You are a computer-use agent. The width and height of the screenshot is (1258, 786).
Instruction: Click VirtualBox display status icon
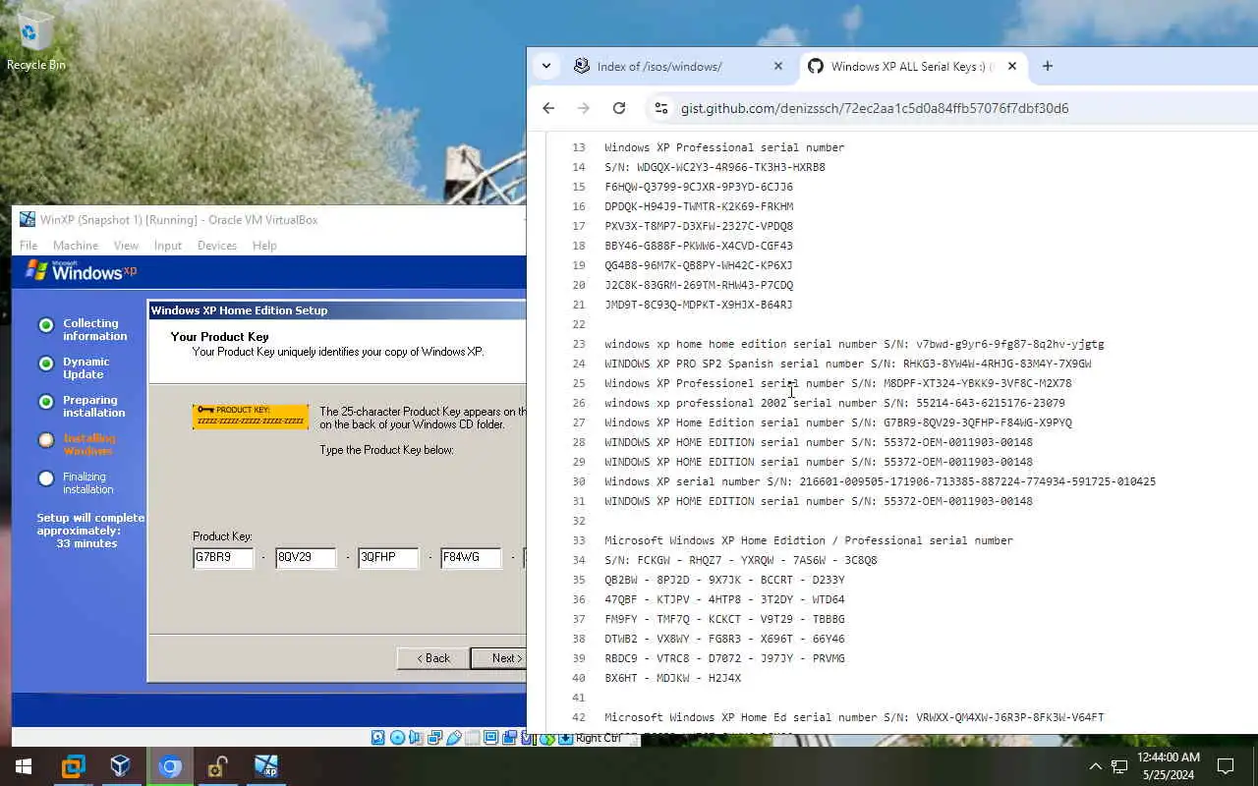click(490, 738)
